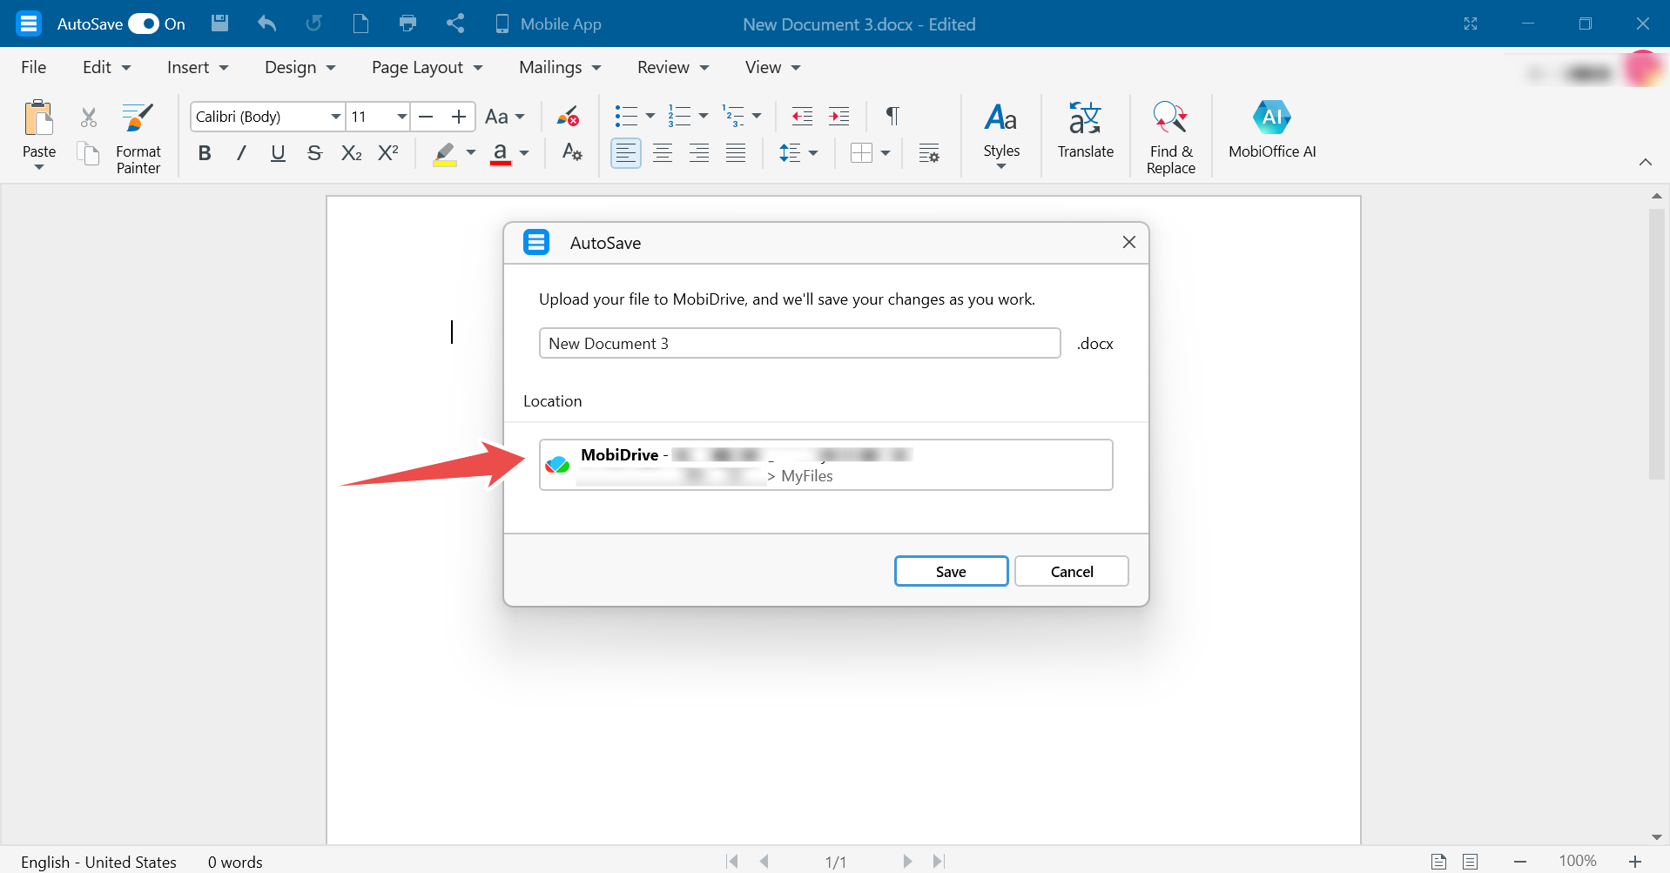Apply multilevel list
The width and height of the screenshot is (1670, 873).
[733, 116]
